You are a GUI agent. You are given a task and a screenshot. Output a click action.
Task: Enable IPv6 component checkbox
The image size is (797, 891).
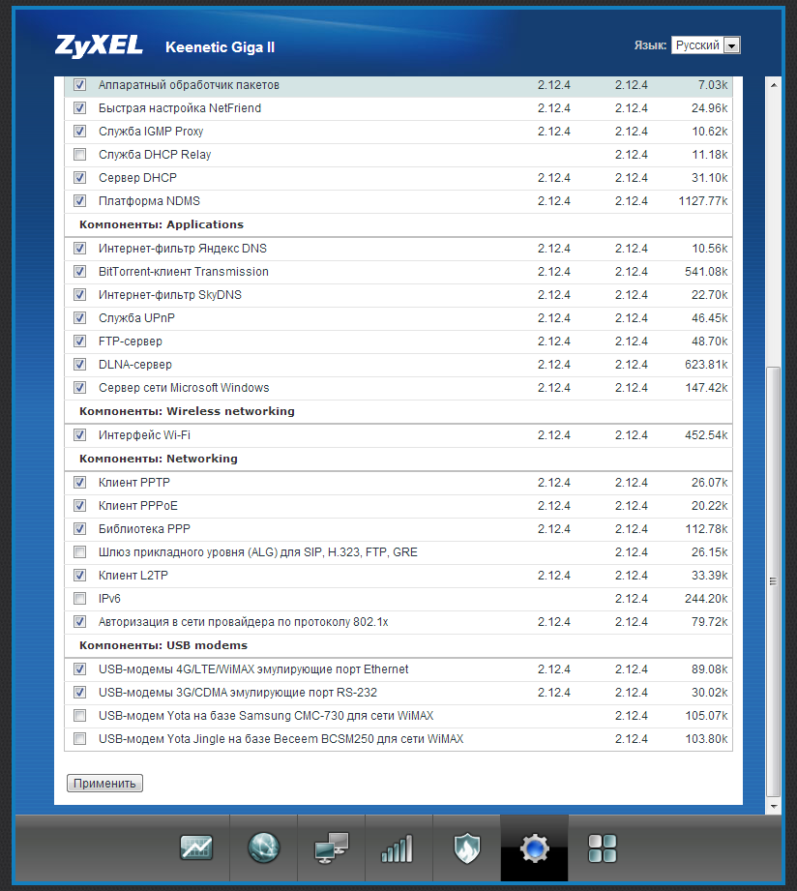(x=80, y=599)
